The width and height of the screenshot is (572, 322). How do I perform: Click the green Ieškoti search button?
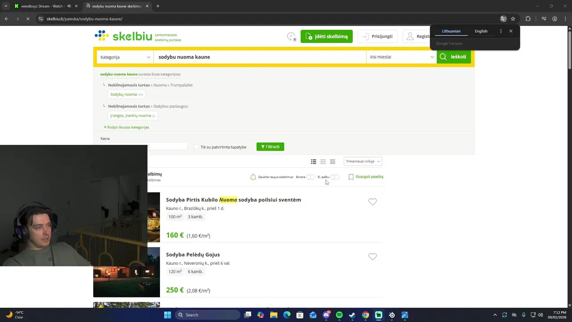pyautogui.click(x=454, y=57)
